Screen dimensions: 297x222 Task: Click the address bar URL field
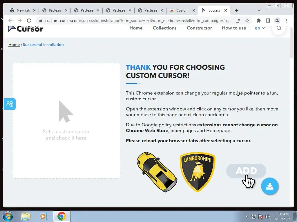coord(138,21)
